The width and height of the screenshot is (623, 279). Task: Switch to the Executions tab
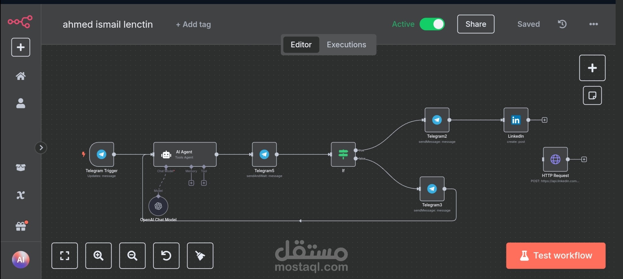click(346, 44)
